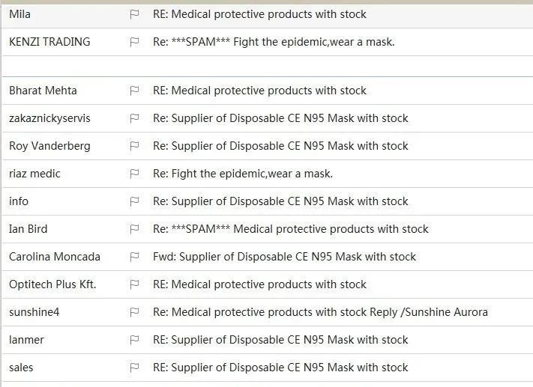Open the Sunshine Aurora reply message

[x=320, y=312]
